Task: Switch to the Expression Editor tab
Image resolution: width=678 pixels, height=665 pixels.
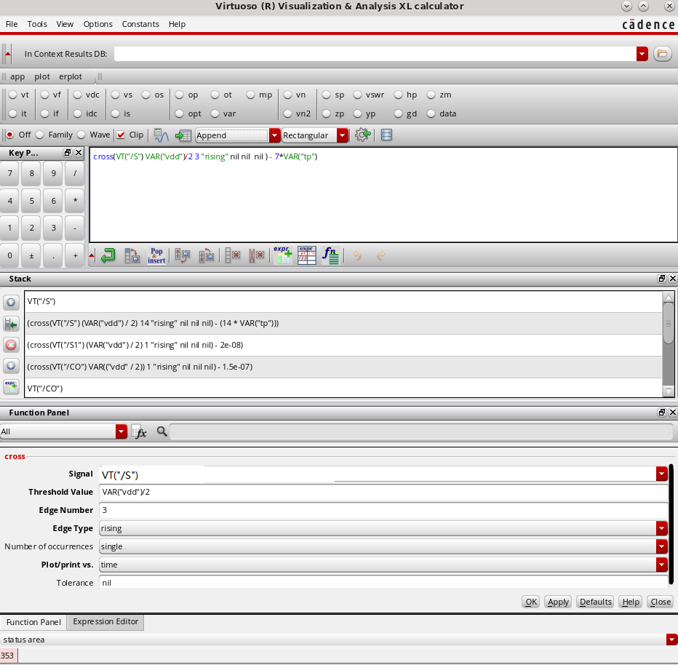Action: [105, 622]
